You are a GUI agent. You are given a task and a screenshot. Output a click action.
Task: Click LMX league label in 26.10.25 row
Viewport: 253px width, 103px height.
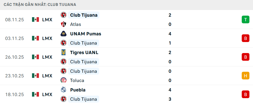pyautogui.click(x=47, y=57)
